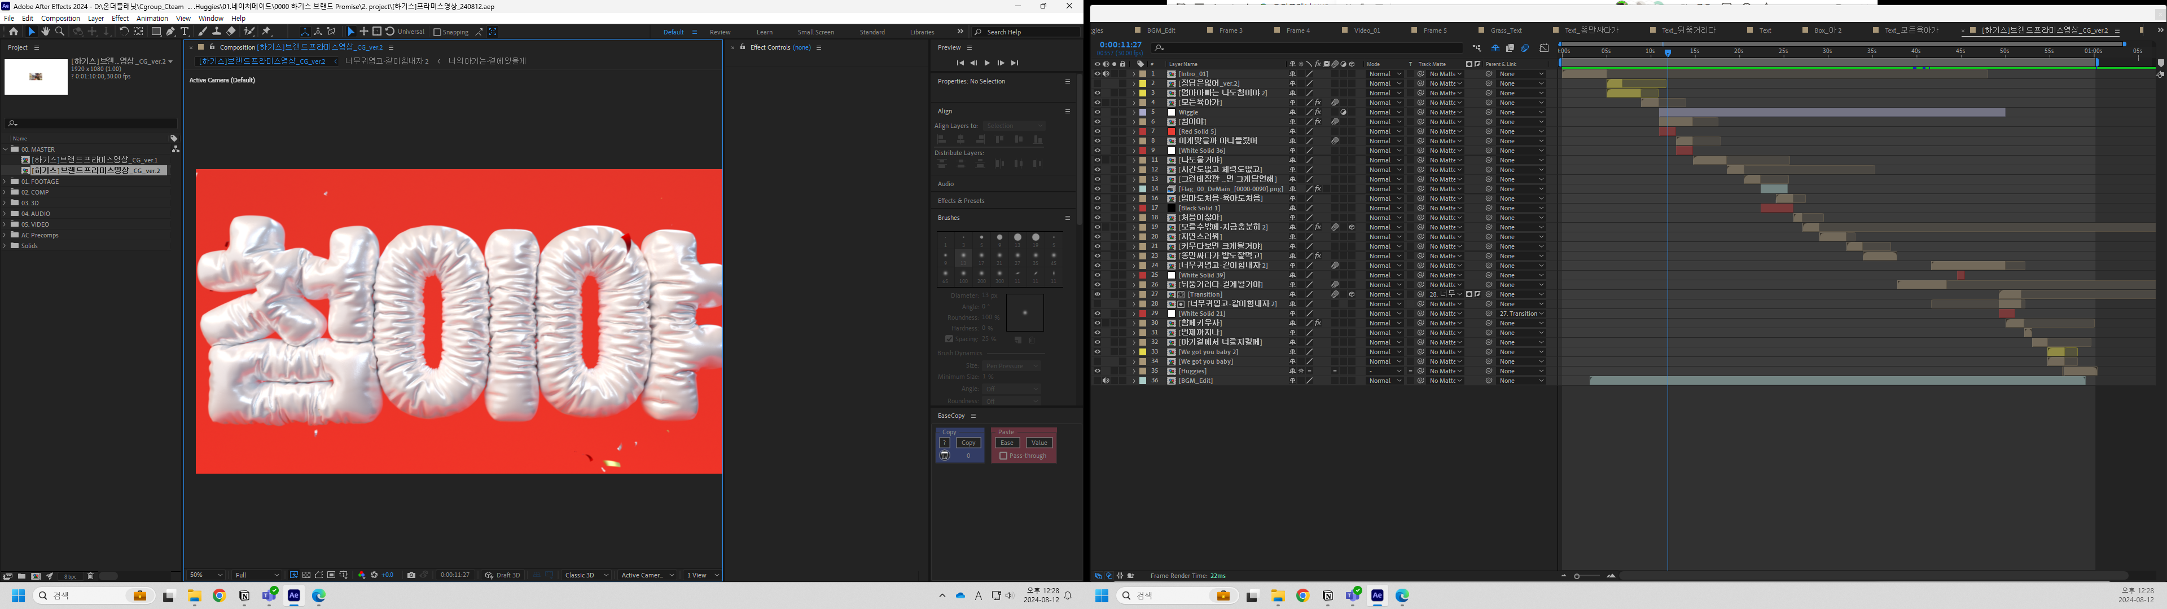Image resolution: width=2167 pixels, height=609 pixels.
Task: Select the Hand tool in the toolbar
Action: 45,32
